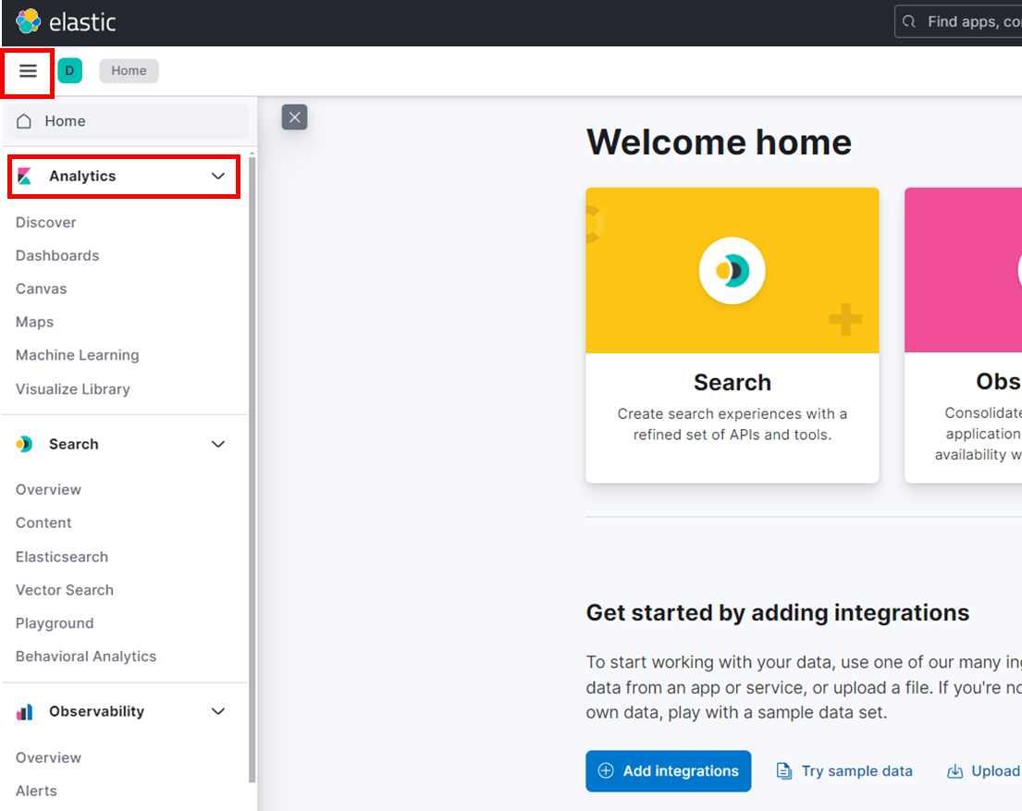Open the Search solution card
Viewport: 1022px width, 811px height.
732,335
